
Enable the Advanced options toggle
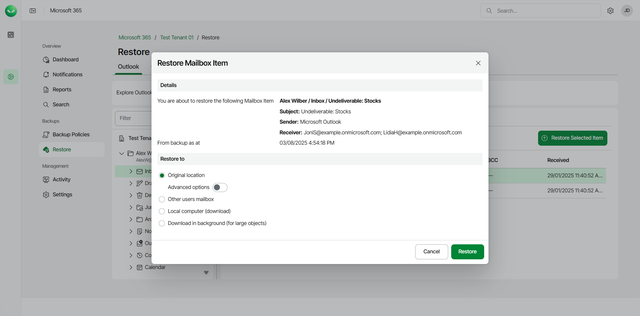(x=220, y=187)
